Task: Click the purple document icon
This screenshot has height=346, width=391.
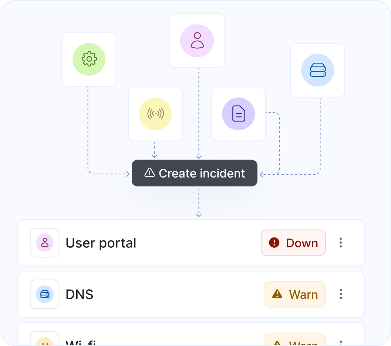Action: tap(238, 114)
